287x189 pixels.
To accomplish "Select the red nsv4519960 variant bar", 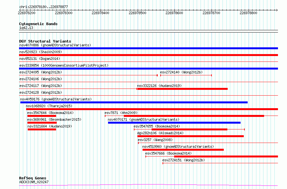I will [x=183, y=150].
